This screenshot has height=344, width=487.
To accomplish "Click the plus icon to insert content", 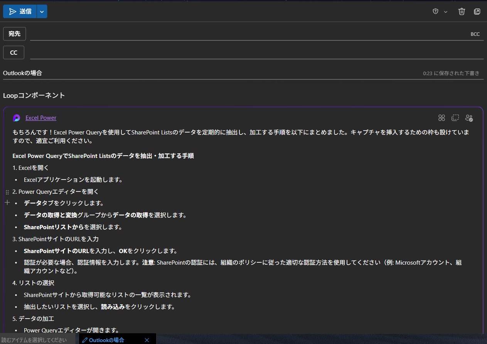I will point(7,202).
